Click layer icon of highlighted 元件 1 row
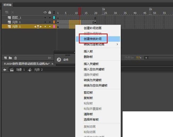 point(9,27)
